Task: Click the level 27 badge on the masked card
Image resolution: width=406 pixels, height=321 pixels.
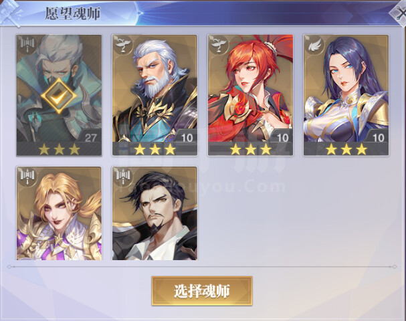Action: pos(90,138)
